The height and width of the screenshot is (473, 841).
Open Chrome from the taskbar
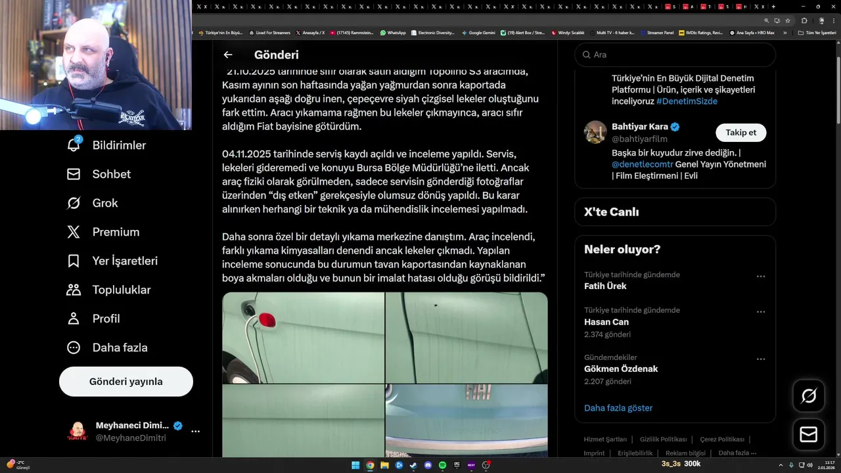tap(370, 465)
